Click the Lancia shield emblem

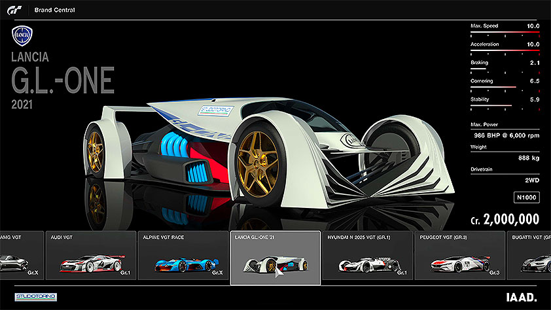[22, 36]
